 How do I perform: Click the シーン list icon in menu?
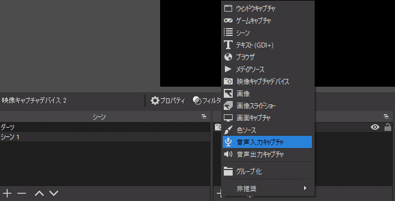228,33
